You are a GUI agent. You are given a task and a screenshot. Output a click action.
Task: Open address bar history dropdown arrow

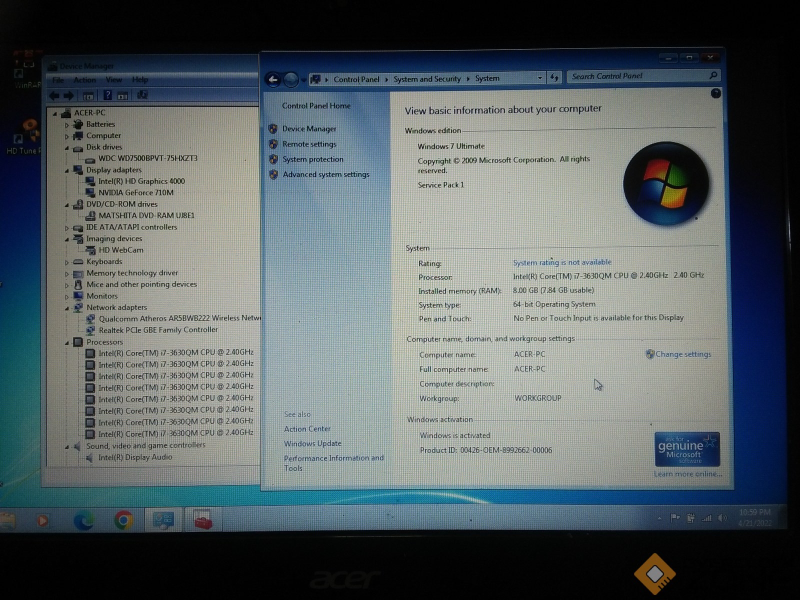(x=539, y=78)
